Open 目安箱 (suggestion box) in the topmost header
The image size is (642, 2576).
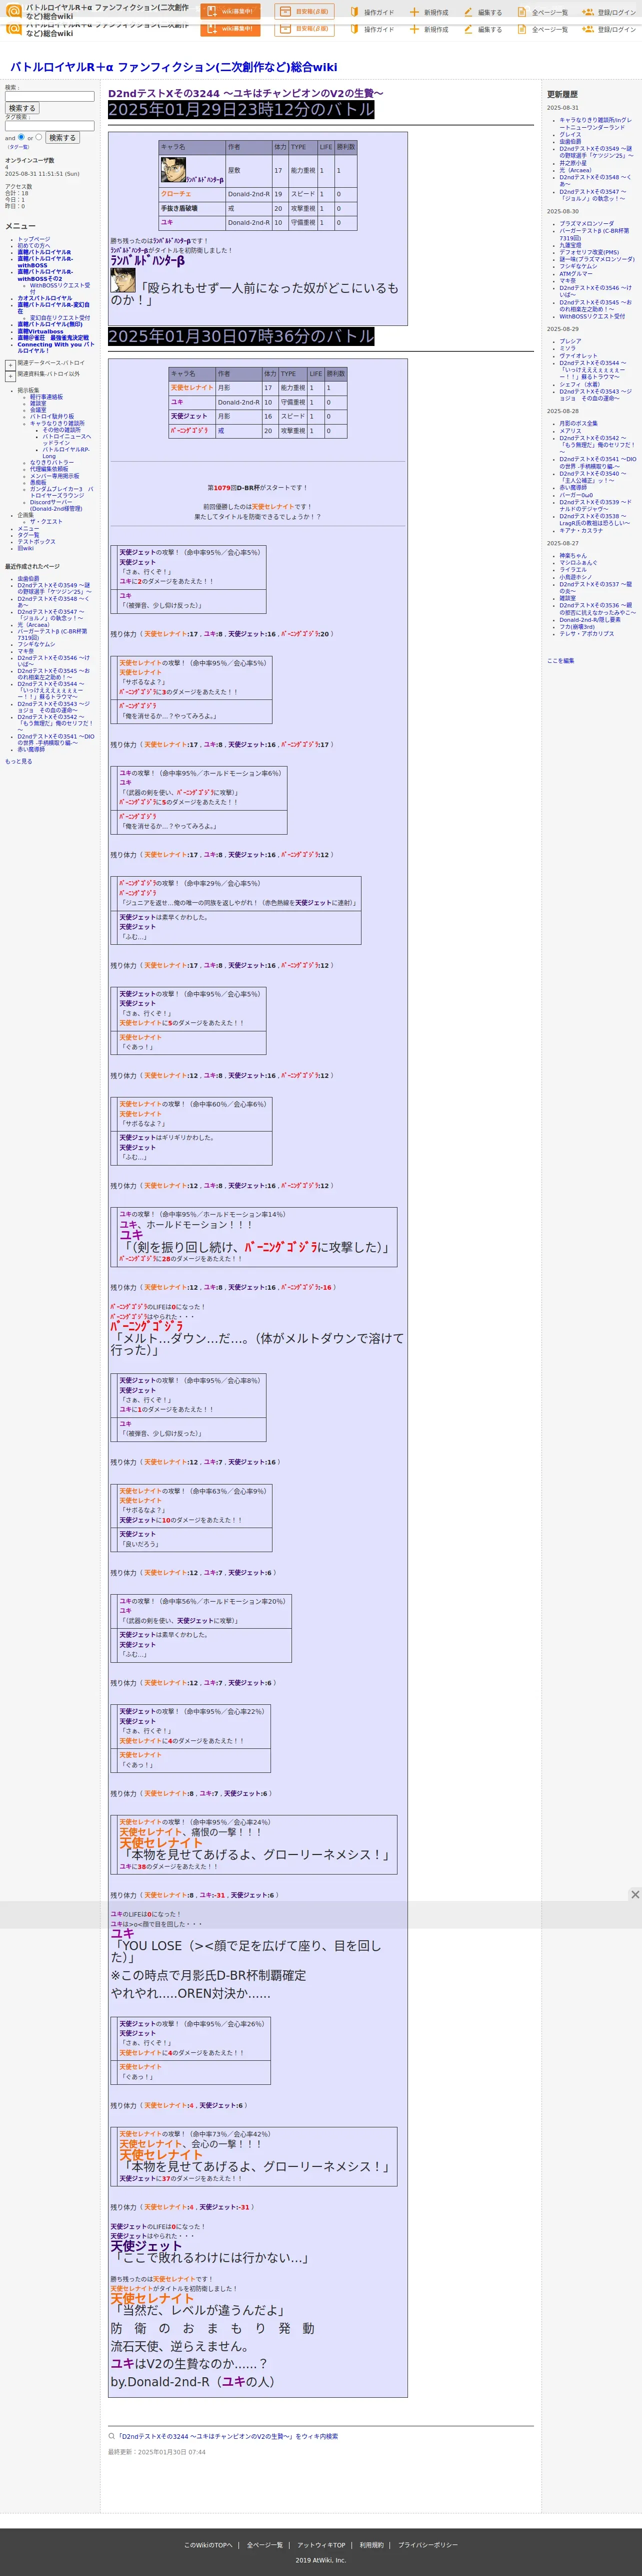304,12
